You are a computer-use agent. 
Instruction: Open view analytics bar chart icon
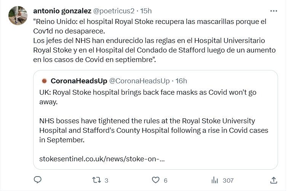[x=214, y=180]
